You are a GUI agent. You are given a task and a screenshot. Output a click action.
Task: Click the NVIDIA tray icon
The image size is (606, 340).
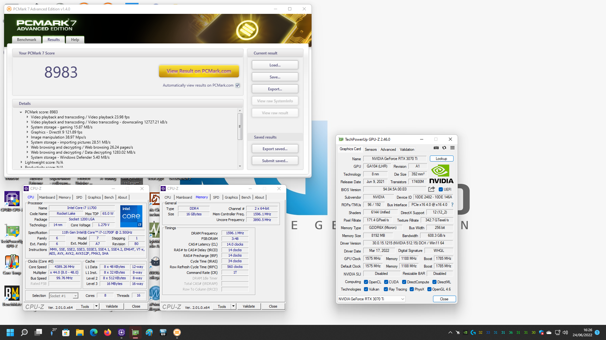coord(466,332)
